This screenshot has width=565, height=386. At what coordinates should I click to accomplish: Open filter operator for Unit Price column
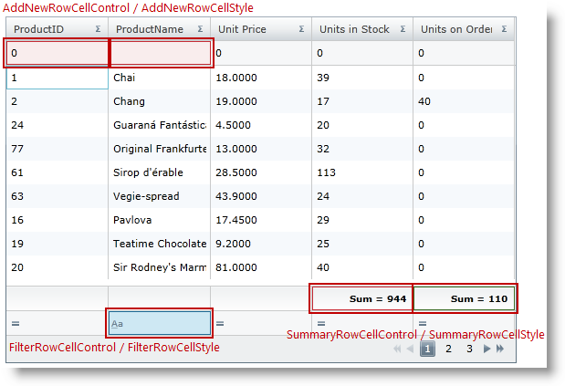pyautogui.click(x=220, y=323)
